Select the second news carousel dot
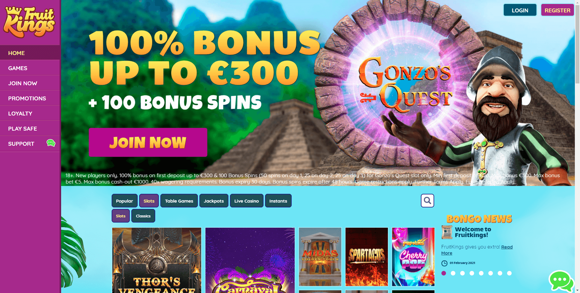This screenshot has height=293, width=580. point(453,273)
